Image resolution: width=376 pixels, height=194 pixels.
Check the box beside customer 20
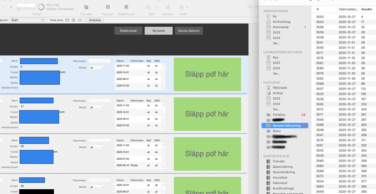[x=1, y=140]
